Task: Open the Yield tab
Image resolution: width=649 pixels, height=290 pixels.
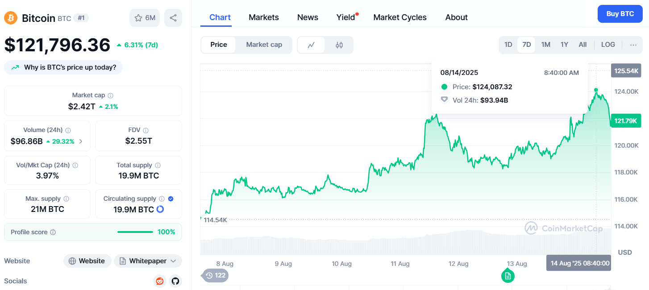Action: pos(345,17)
